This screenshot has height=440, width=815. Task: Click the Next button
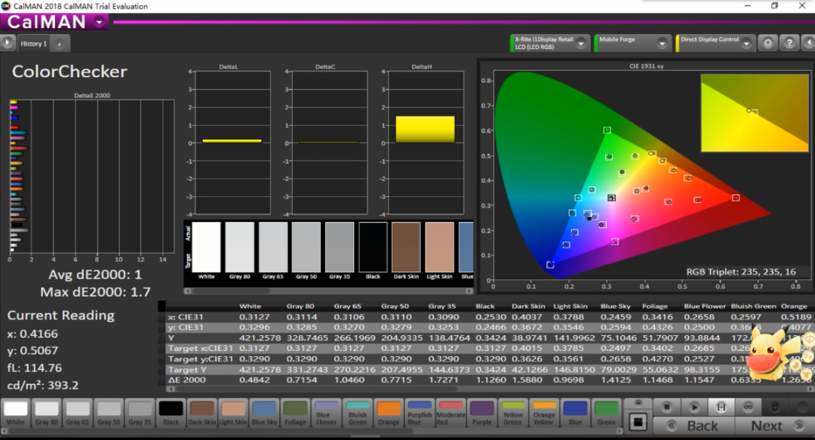coord(767,426)
